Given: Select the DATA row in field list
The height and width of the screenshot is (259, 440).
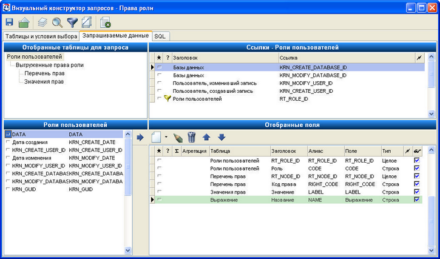Looking at the screenshot, I should coord(64,134).
